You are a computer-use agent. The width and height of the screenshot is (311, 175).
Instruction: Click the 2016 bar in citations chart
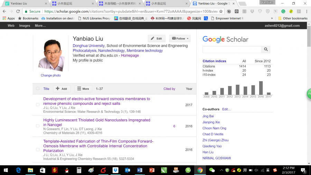click(x=261, y=88)
